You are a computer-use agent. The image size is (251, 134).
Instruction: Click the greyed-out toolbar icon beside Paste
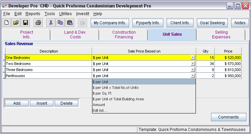pyautogui.click(x=82, y=23)
